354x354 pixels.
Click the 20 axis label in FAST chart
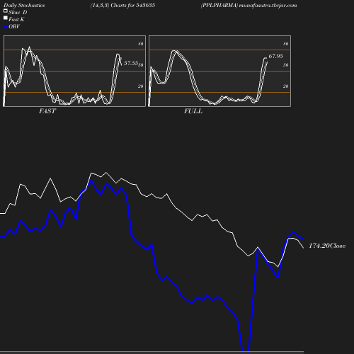[x=141, y=86]
